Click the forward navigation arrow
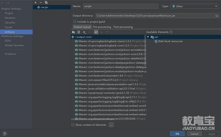The image size is (221, 137). [7, 3]
